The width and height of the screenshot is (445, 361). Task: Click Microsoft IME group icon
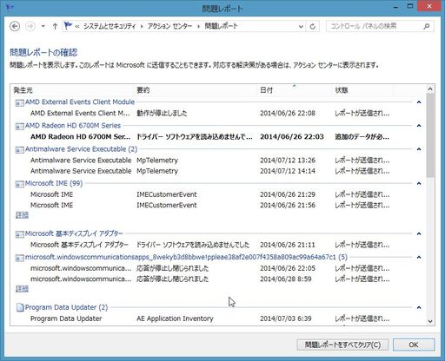point(19,184)
